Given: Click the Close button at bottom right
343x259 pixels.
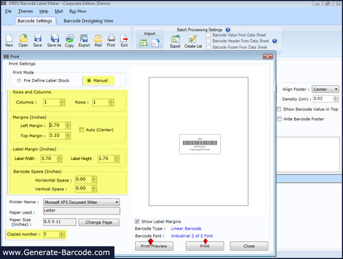Looking at the screenshot, I should (249, 246).
